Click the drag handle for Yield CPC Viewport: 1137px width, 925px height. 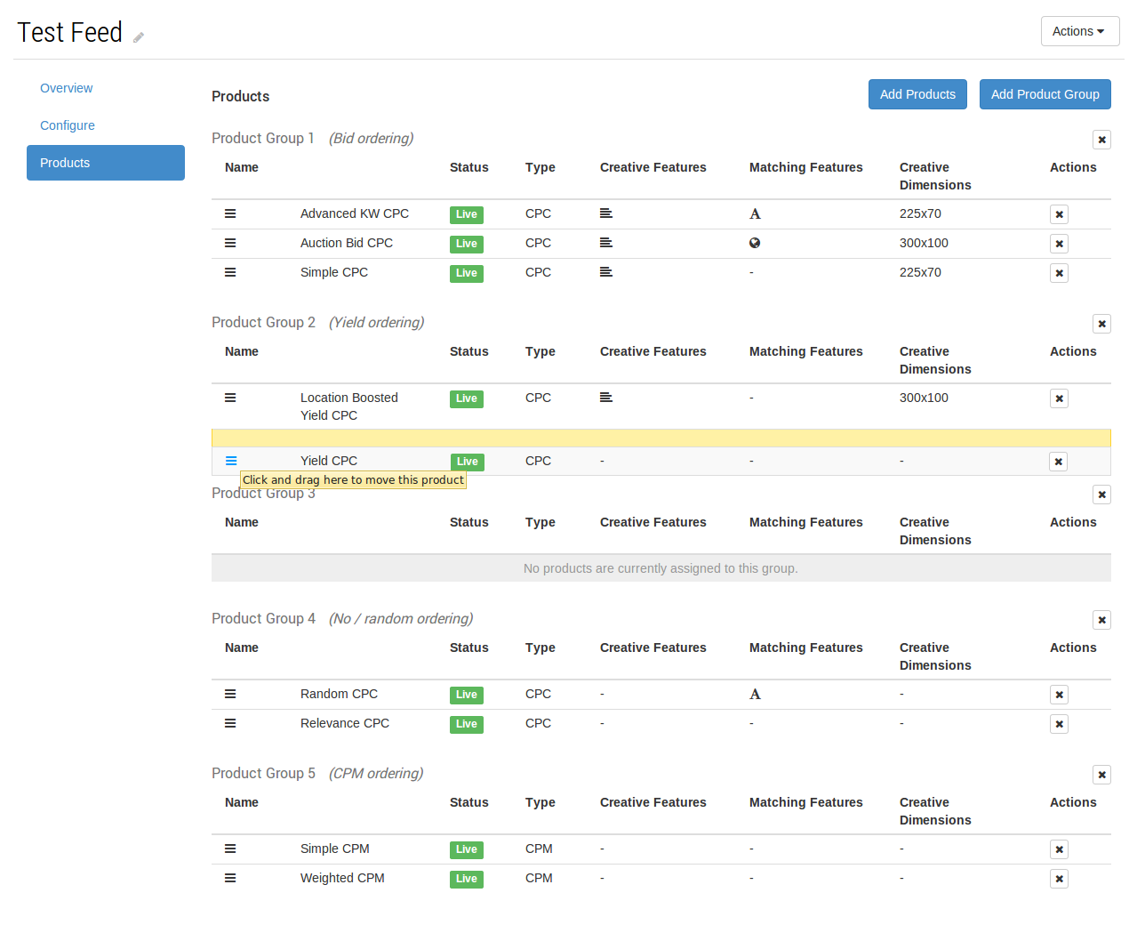click(x=231, y=461)
